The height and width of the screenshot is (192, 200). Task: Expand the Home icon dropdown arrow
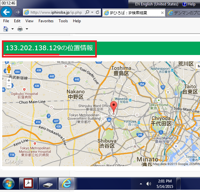pyautogui.click(x=12, y=29)
